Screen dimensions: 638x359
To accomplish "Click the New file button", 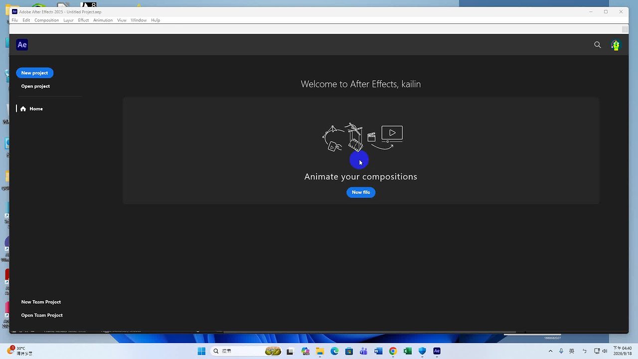I will (x=361, y=192).
